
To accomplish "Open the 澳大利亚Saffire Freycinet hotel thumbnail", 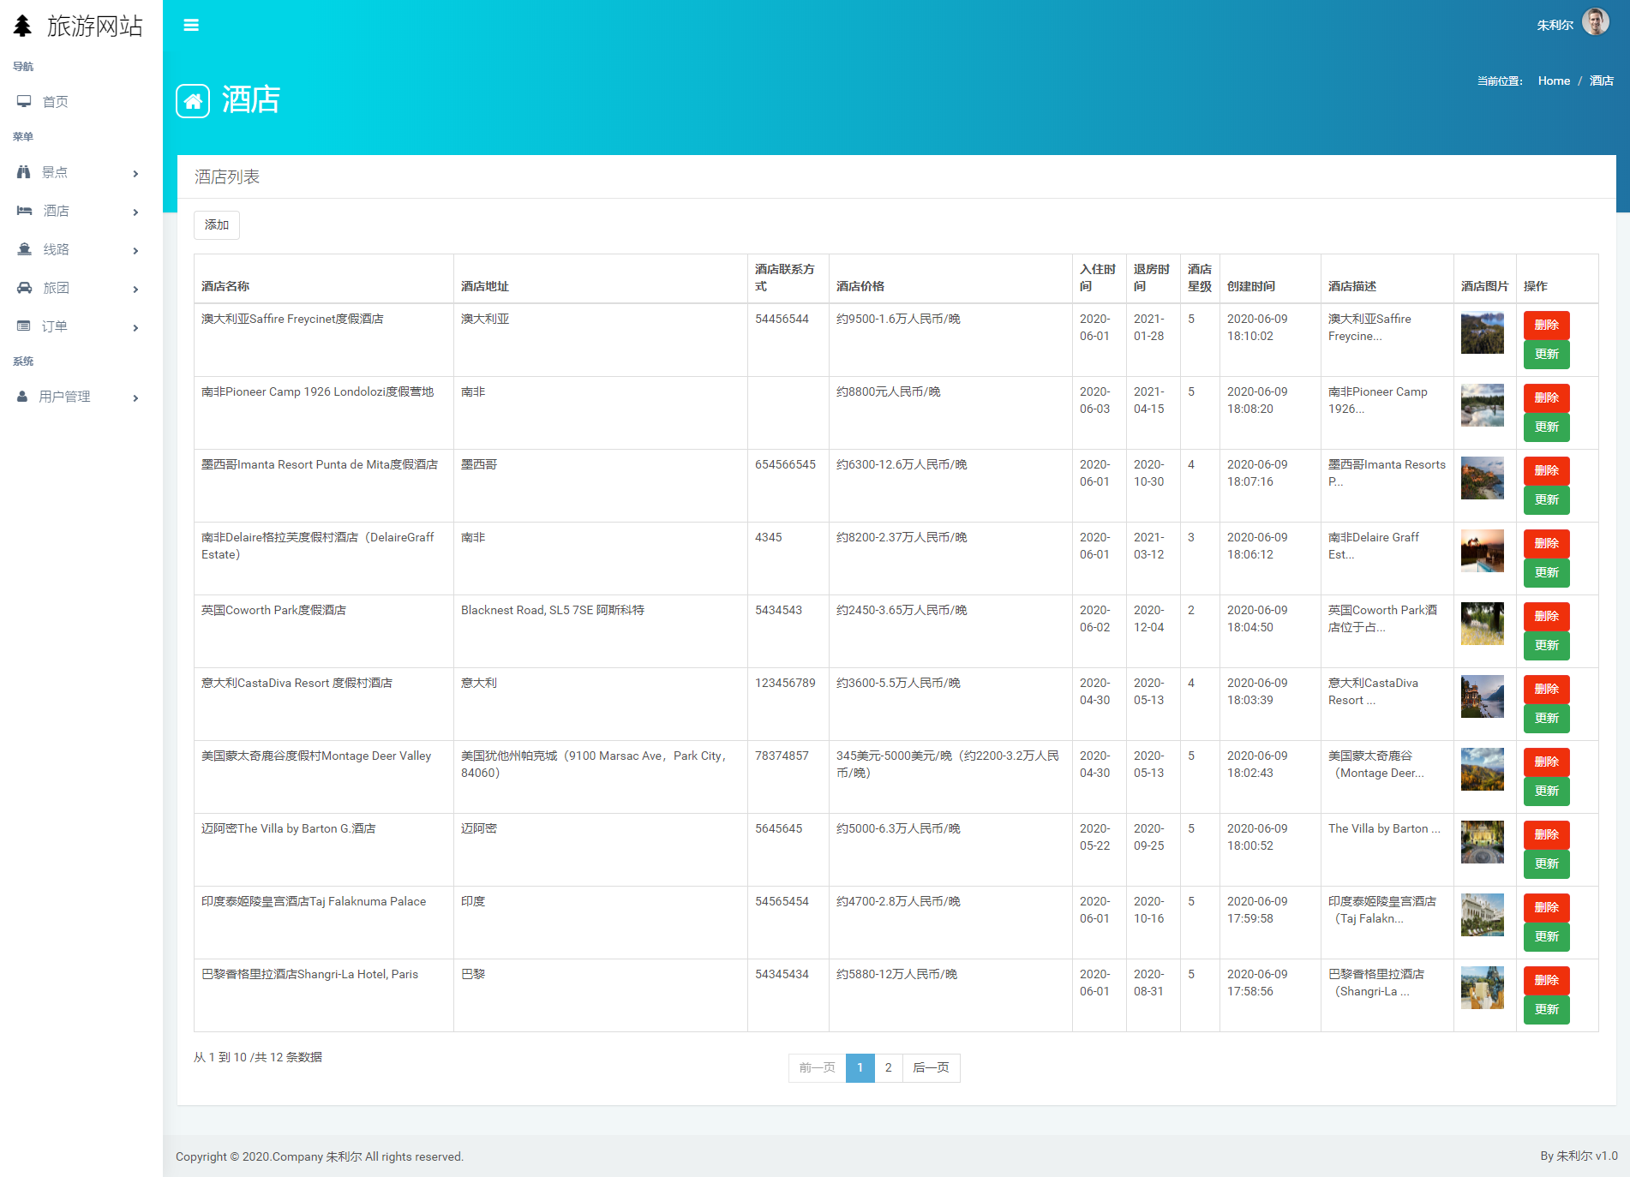I will point(1482,332).
